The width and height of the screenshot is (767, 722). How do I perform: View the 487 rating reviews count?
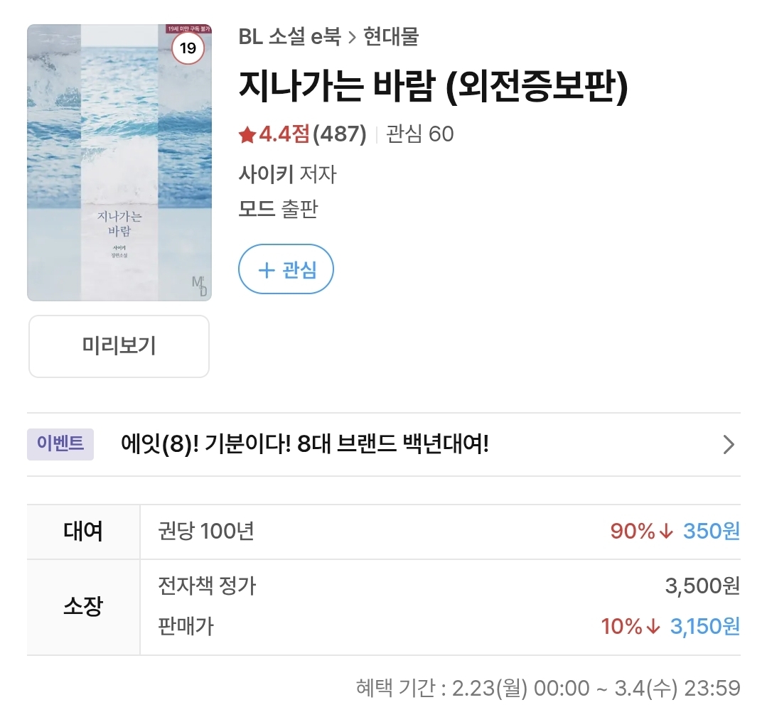[x=340, y=134]
